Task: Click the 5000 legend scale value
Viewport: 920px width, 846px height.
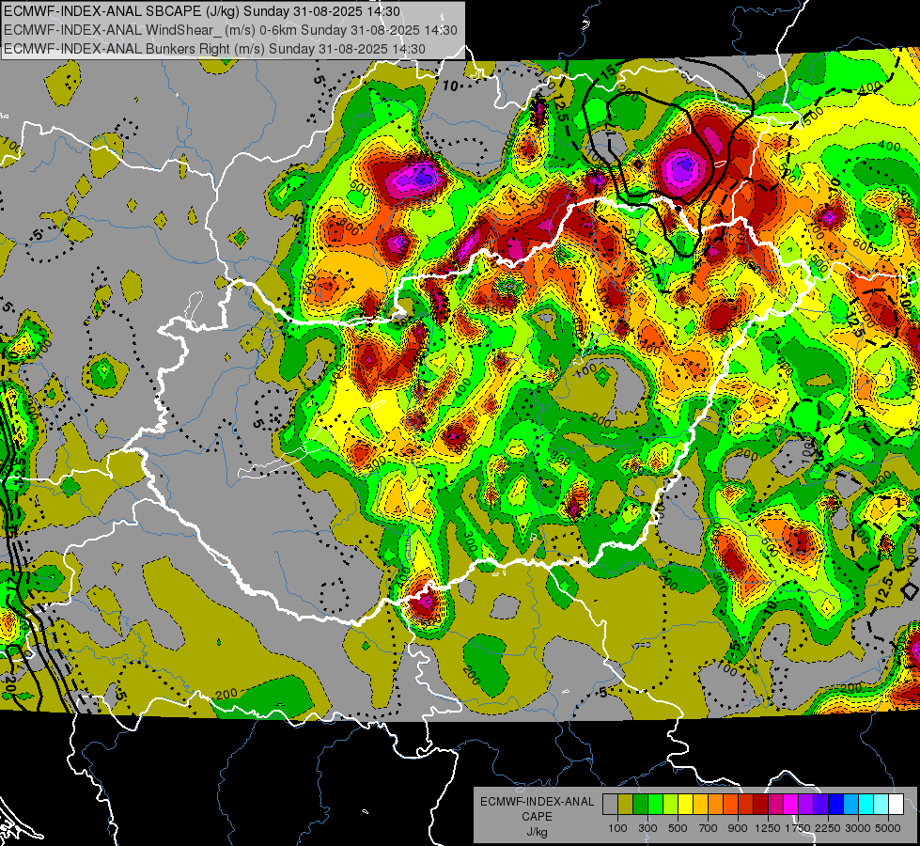Action: click(x=888, y=828)
